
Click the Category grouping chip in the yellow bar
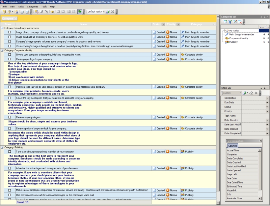tap(9, 19)
